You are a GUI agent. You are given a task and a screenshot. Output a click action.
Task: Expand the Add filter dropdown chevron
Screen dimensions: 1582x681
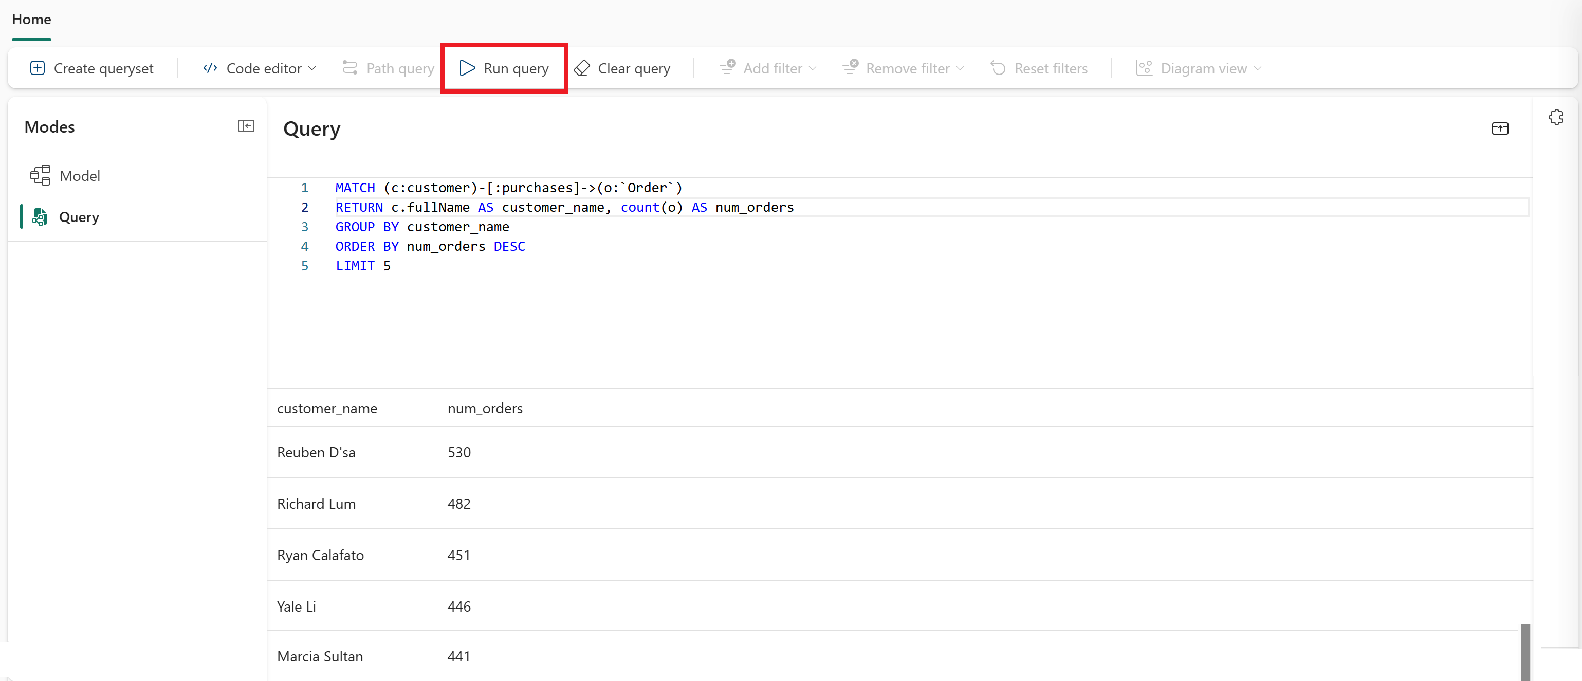[813, 69]
